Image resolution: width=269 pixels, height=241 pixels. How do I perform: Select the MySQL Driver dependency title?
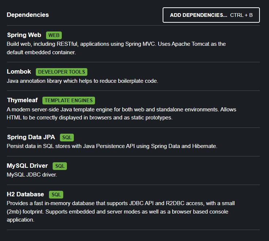click(x=27, y=166)
